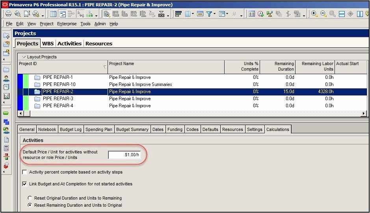The width and height of the screenshot is (370, 213).
Task: Switch to the Spending Plan tab
Action: (99, 129)
